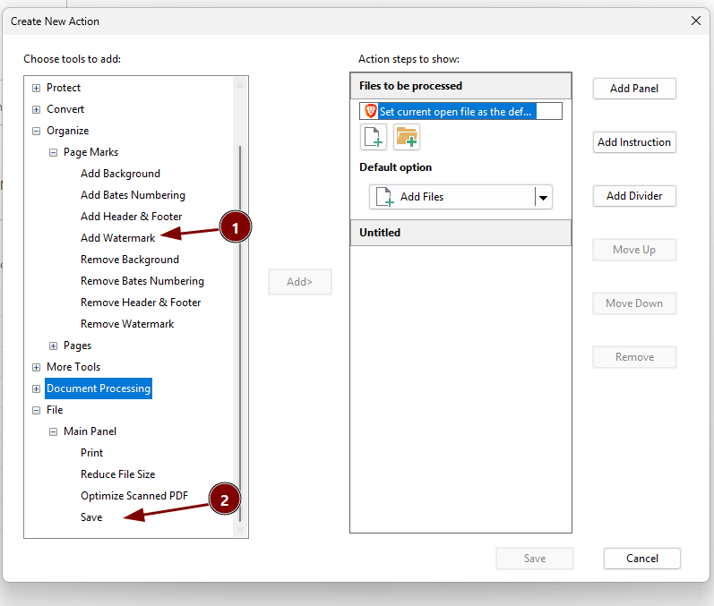Click the Brave shield icon in the file row

(x=371, y=111)
